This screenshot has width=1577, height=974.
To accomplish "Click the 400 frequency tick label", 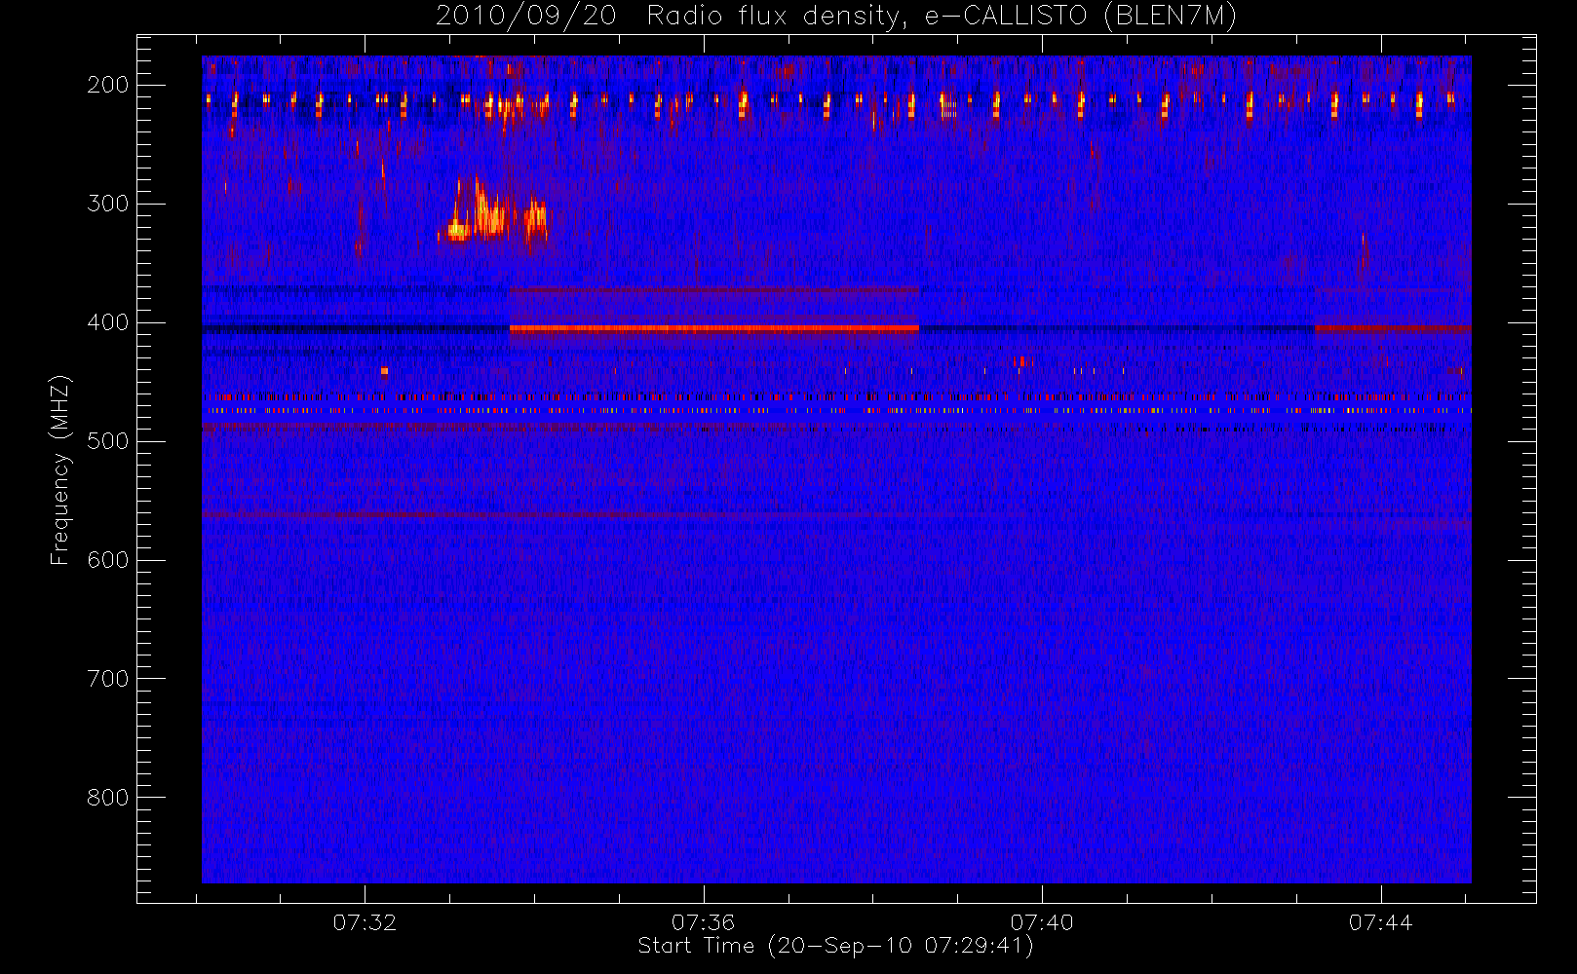I will pos(107,322).
